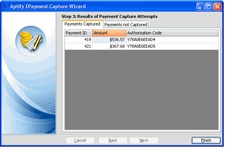
Task: Select authorization code V78A0E6EEAD4
Action: [172, 40]
